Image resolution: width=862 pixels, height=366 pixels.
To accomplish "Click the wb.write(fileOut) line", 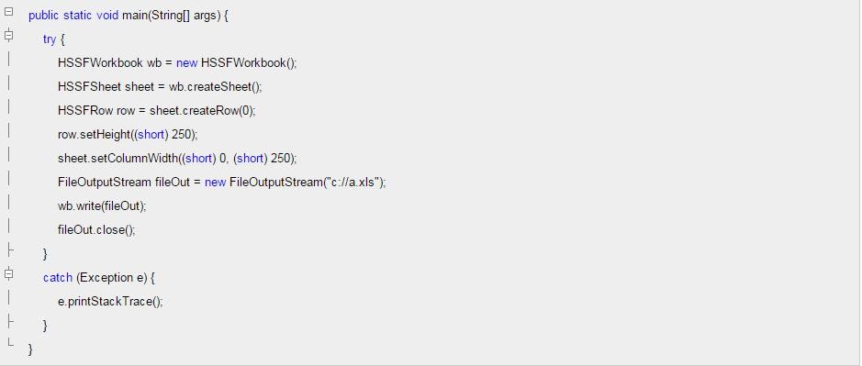I will click(x=102, y=206).
